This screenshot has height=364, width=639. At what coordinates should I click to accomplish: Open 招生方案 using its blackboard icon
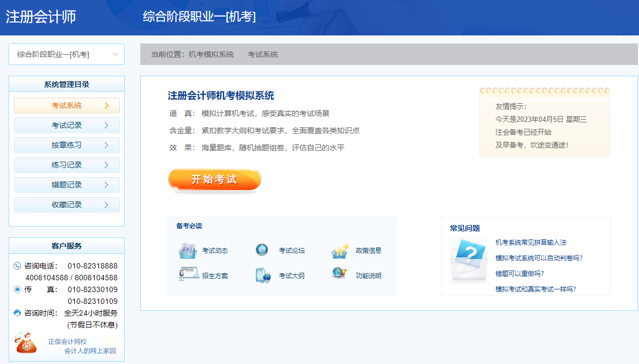click(188, 273)
